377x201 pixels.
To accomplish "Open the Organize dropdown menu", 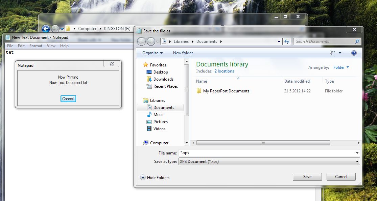I will pos(152,53).
